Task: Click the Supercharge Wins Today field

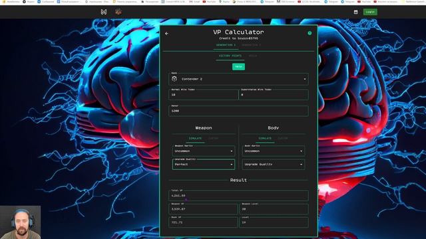Action: [x=274, y=94]
